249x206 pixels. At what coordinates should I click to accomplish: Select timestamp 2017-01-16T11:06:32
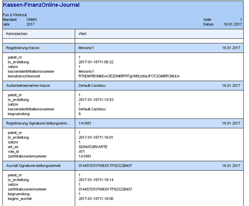(x=96, y=62)
